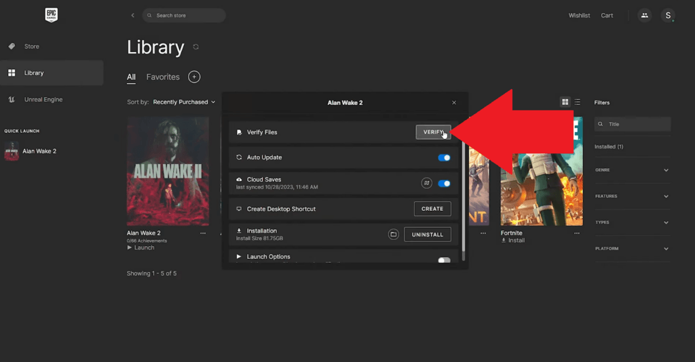Click the 'Install Size 81.75GB' text
695x362 pixels.
pyautogui.click(x=259, y=239)
